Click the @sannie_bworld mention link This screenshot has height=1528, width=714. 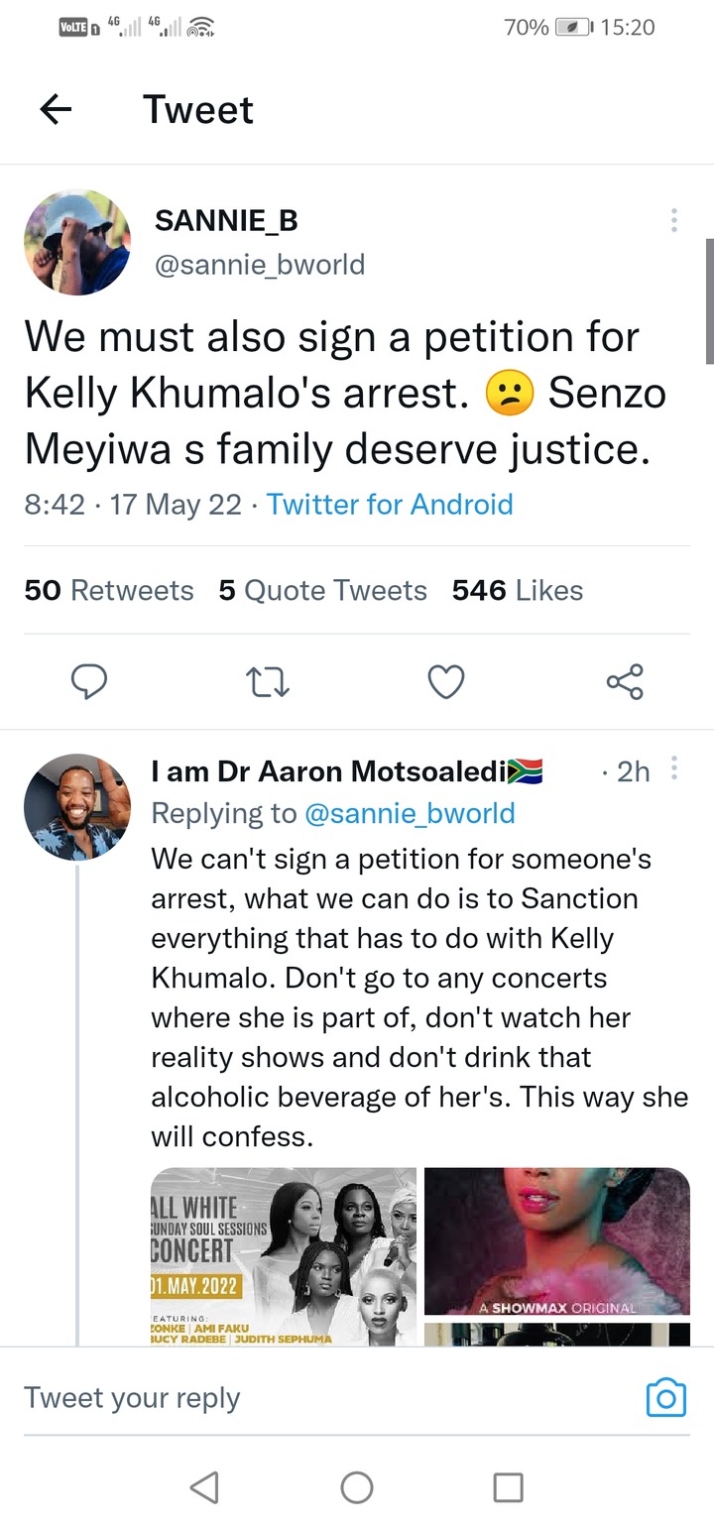(x=410, y=813)
